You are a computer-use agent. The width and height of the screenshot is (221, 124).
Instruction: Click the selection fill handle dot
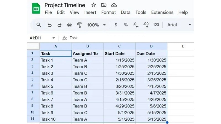(167, 122)
